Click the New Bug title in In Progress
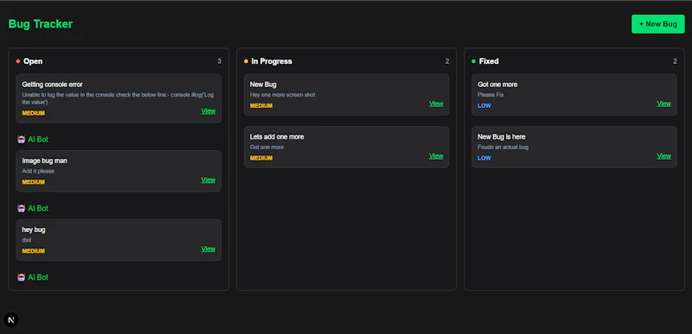This screenshot has height=334, width=692. (263, 85)
